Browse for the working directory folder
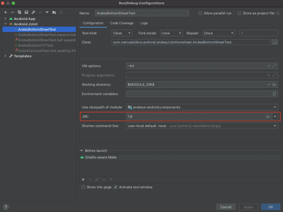The width and height of the screenshot is (283, 212). pos(274,84)
